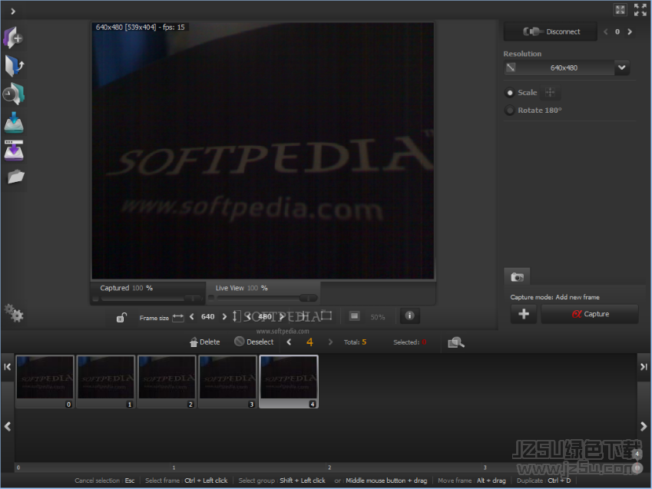This screenshot has height=489, width=652.
Task: Expand the collapsed sidebar arrow at top-left
Action: pyautogui.click(x=13, y=12)
